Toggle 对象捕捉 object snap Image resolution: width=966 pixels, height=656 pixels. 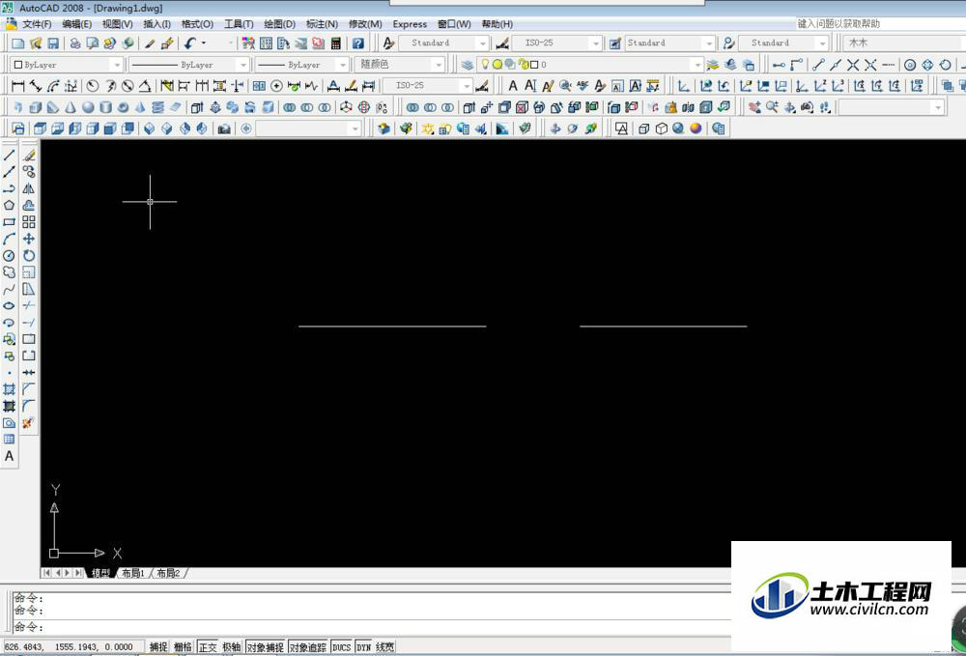point(265,646)
